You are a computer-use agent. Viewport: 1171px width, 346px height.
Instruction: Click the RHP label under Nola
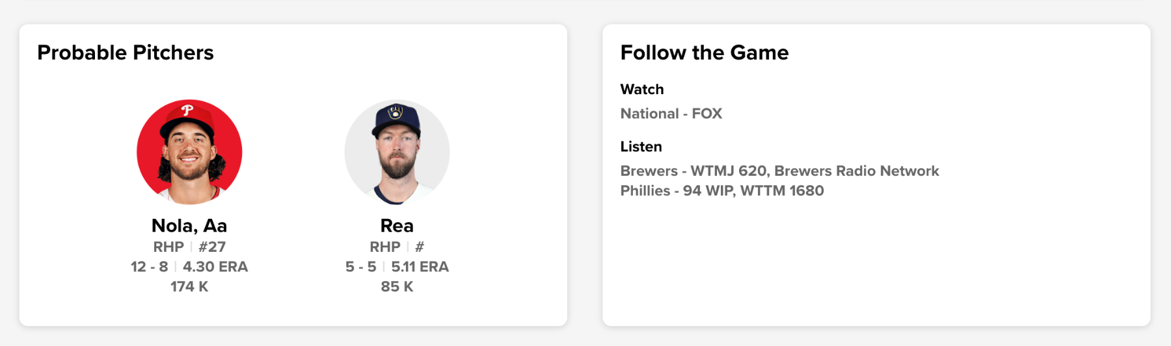click(x=168, y=247)
